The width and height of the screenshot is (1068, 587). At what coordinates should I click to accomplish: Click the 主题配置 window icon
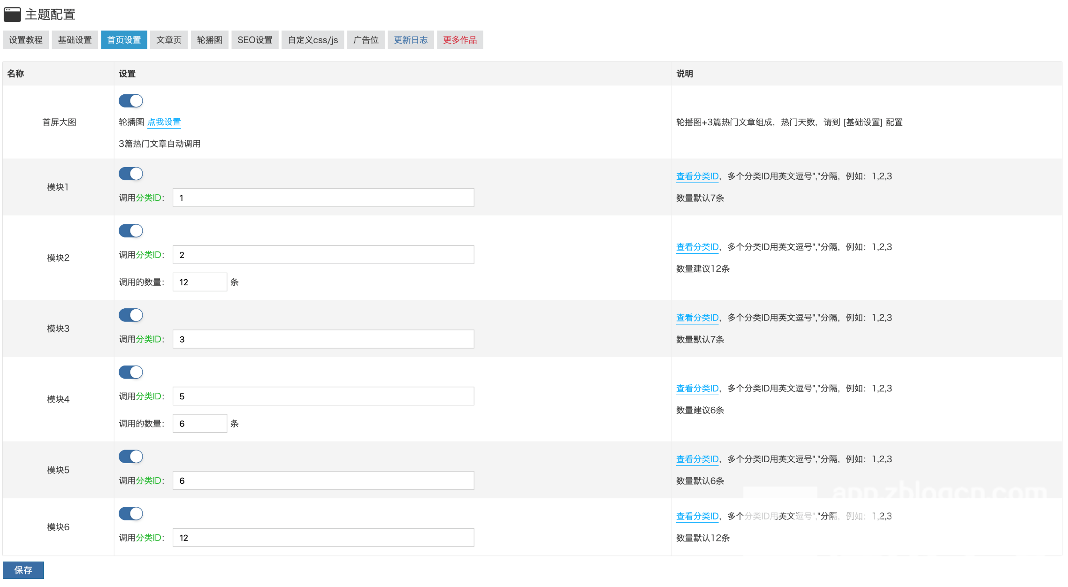pyautogui.click(x=12, y=15)
